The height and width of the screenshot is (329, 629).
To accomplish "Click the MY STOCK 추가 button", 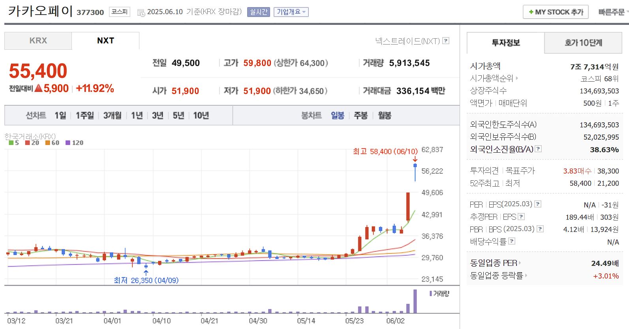I will pos(556,12).
